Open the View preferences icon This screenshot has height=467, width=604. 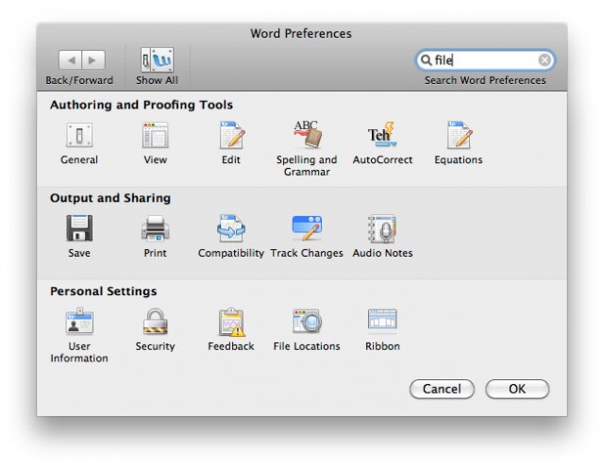pos(155,136)
